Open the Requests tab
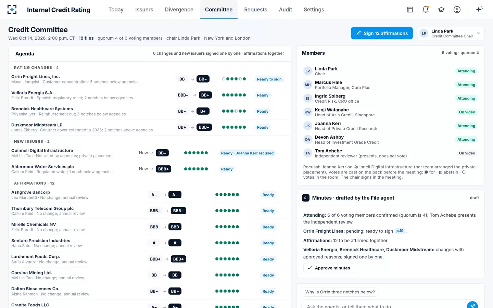The image size is (493, 308). pyautogui.click(x=256, y=10)
